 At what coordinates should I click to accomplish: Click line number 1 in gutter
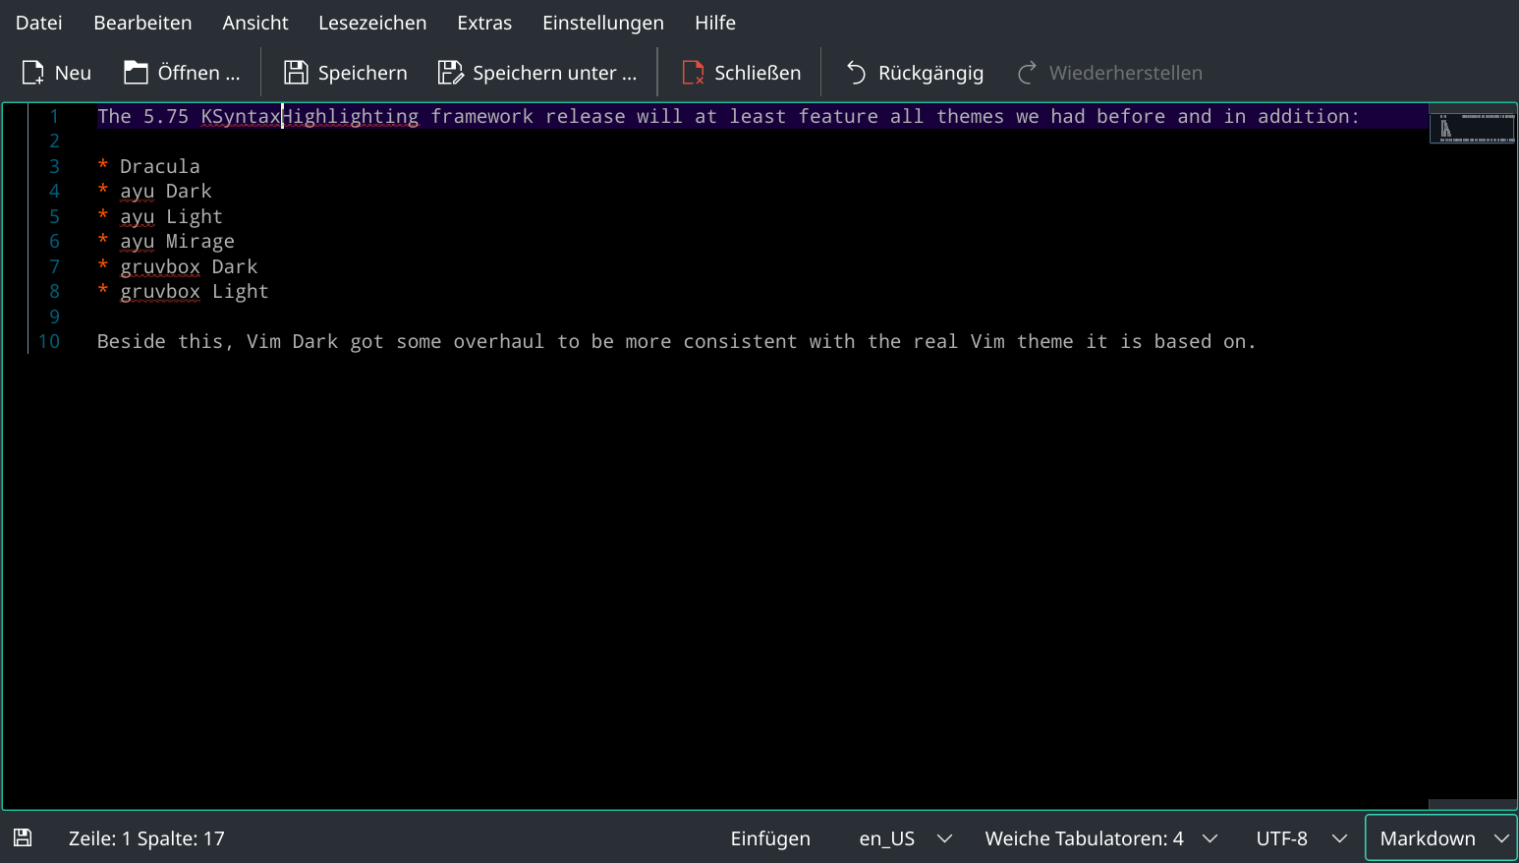(x=54, y=116)
